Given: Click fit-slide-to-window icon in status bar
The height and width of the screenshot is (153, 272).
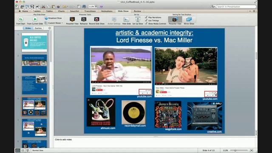Looking at the screenshot, I should click(251, 150).
